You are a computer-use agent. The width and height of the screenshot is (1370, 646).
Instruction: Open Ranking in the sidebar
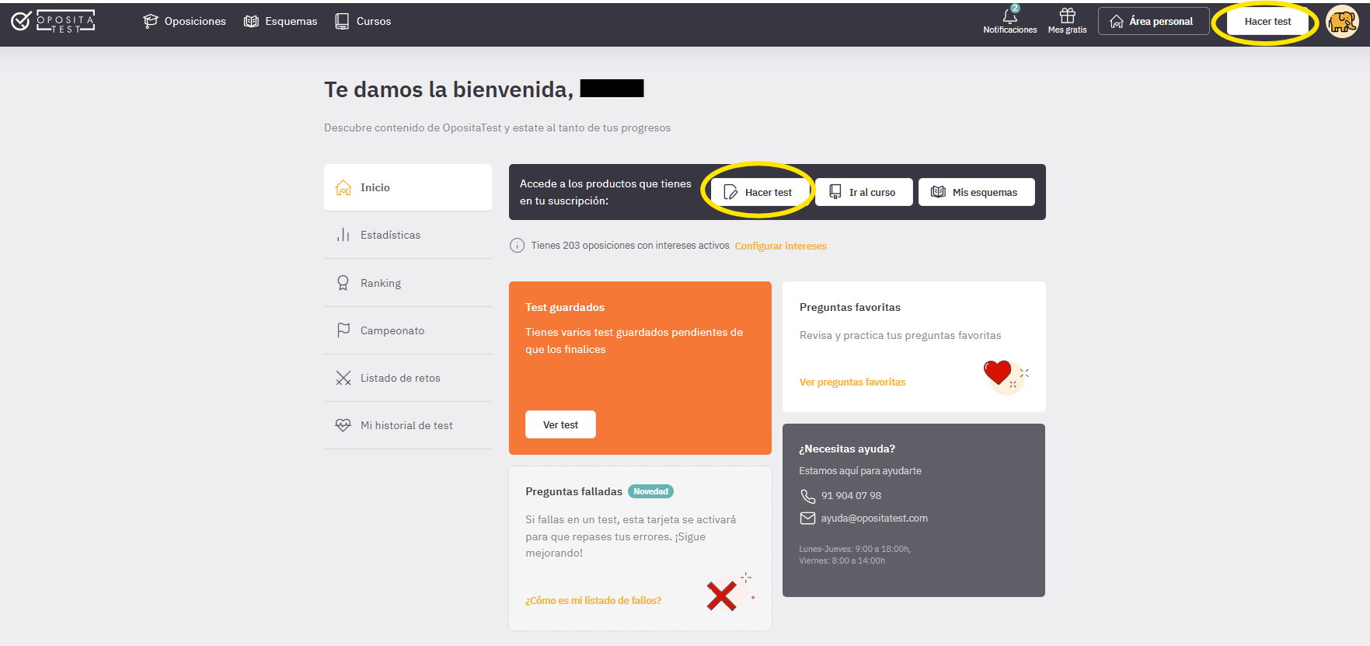point(408,283)
